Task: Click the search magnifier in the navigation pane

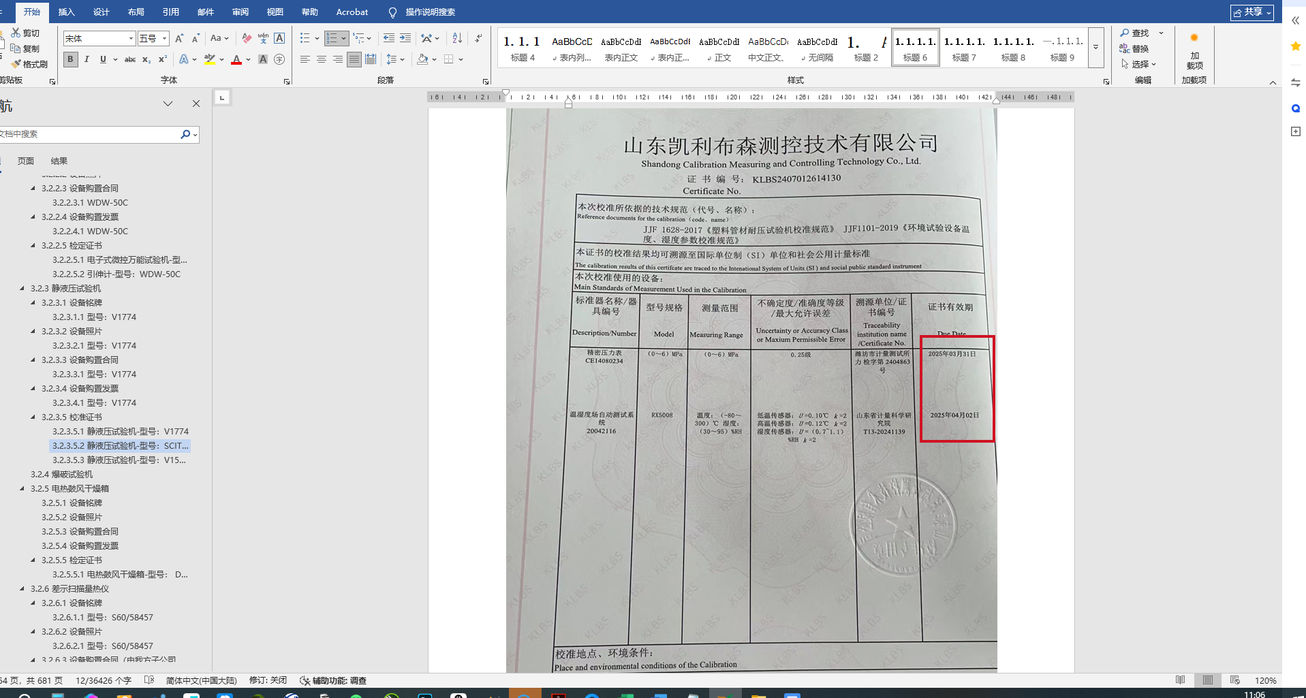Action: click(185, 134)
